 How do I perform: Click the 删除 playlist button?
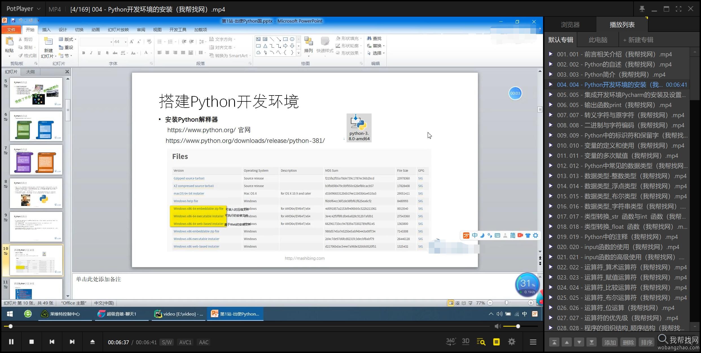click(628, 342)
